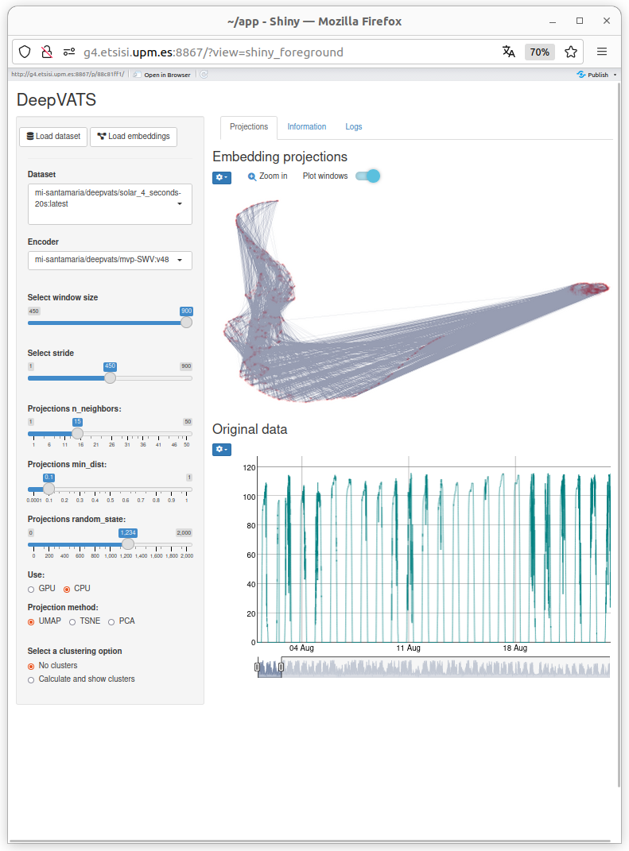Click the 11 Aug axis label

click(409, 648)
